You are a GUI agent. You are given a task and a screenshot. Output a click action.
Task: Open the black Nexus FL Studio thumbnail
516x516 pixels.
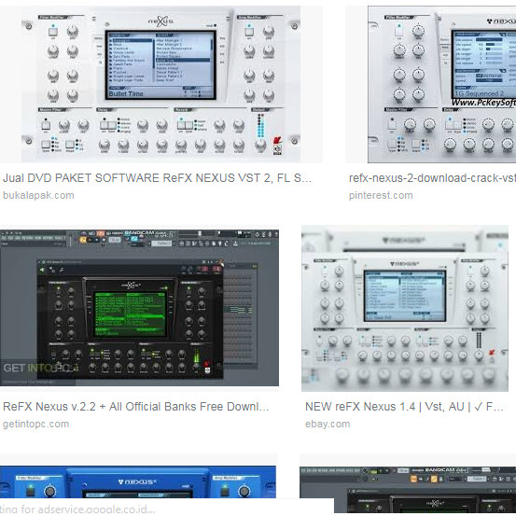(139, 308)
